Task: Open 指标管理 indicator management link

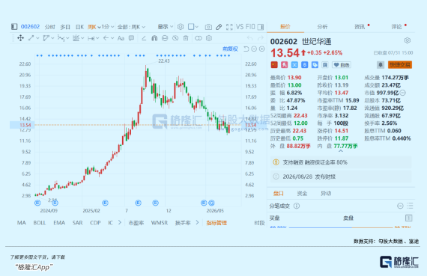Action: tap(216, 223)
